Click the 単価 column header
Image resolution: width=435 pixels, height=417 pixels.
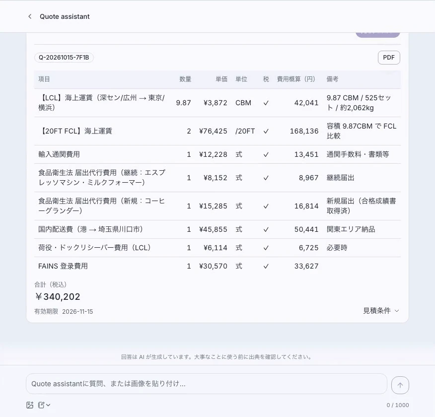(x=221, y=79)
